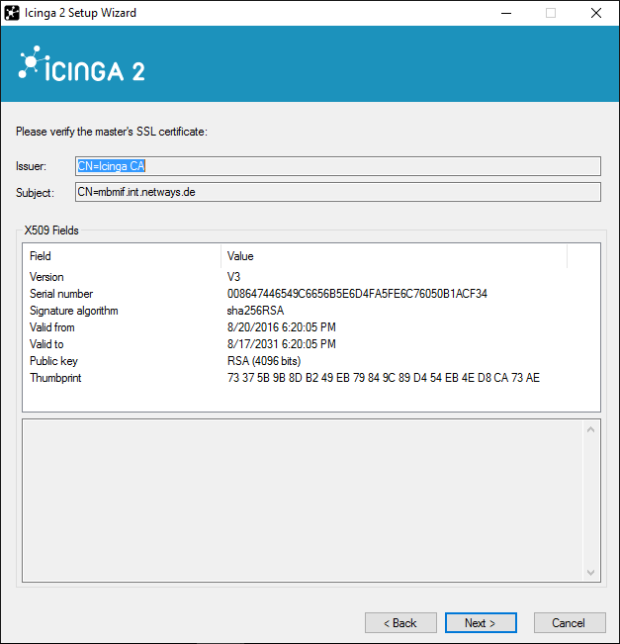Click the thumbprint hex value
The height and width of the screenshot is (644, 620).
pyautogui.click(x=384, y=378)
